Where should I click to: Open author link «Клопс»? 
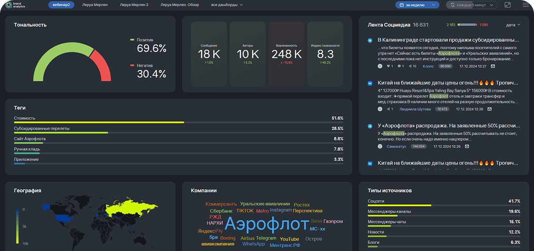click(x=428, y=66)
